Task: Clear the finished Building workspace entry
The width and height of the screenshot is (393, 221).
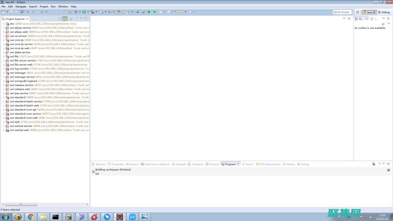Action: [x=388, y=170]
